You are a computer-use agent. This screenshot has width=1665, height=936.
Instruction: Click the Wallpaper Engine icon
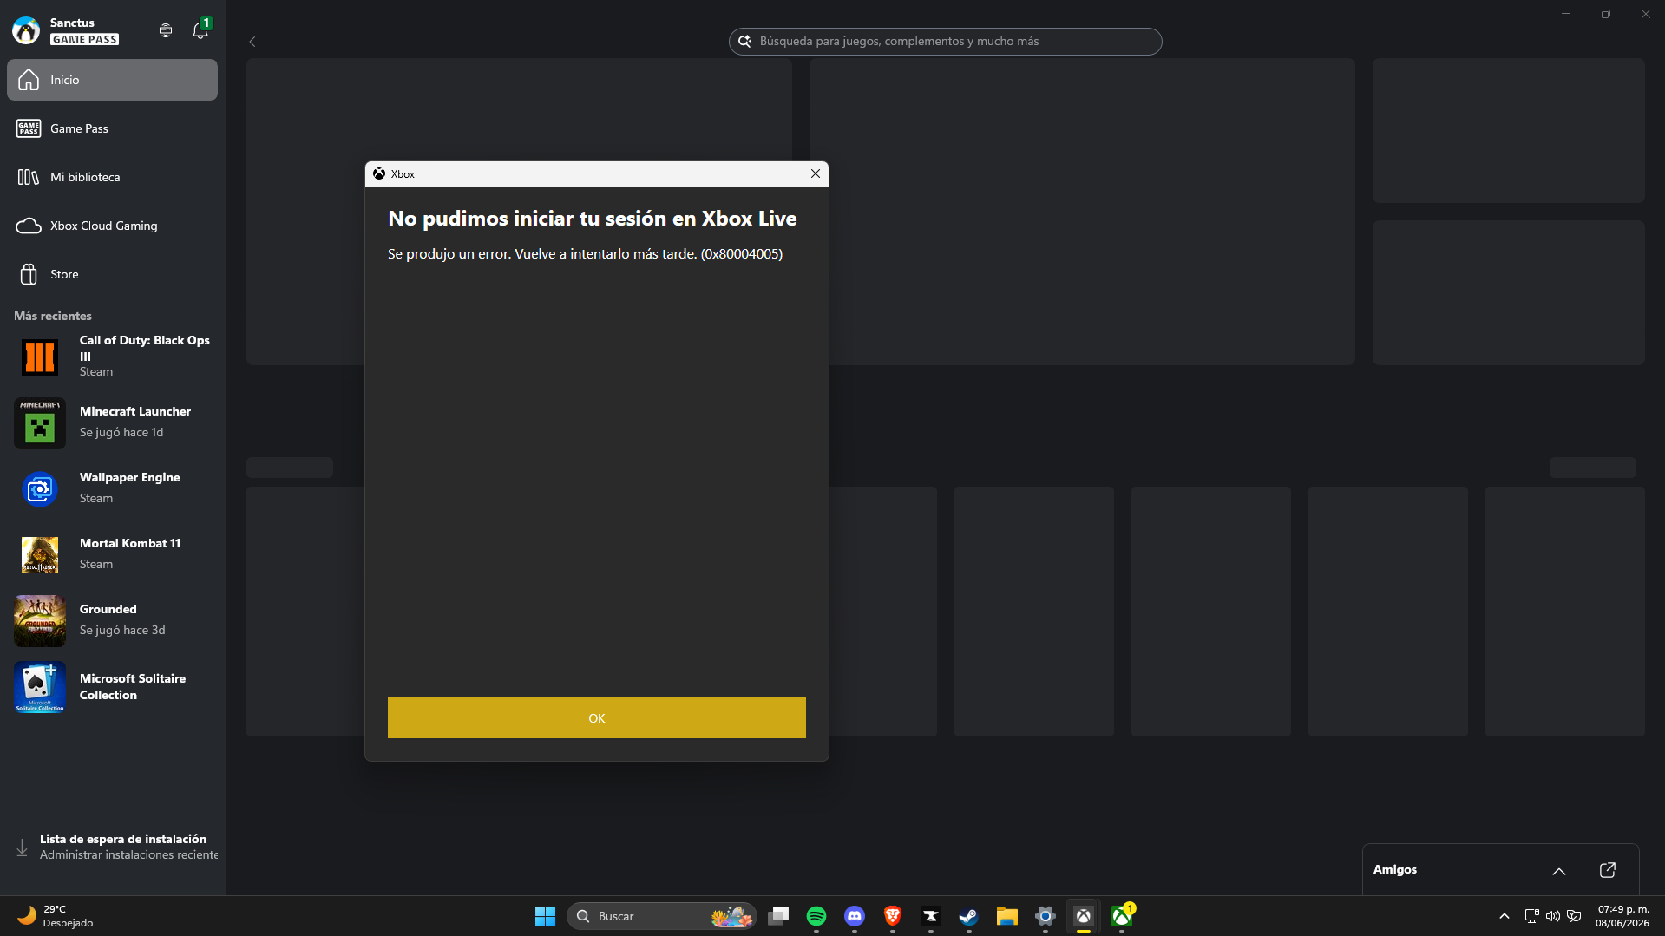40,489
